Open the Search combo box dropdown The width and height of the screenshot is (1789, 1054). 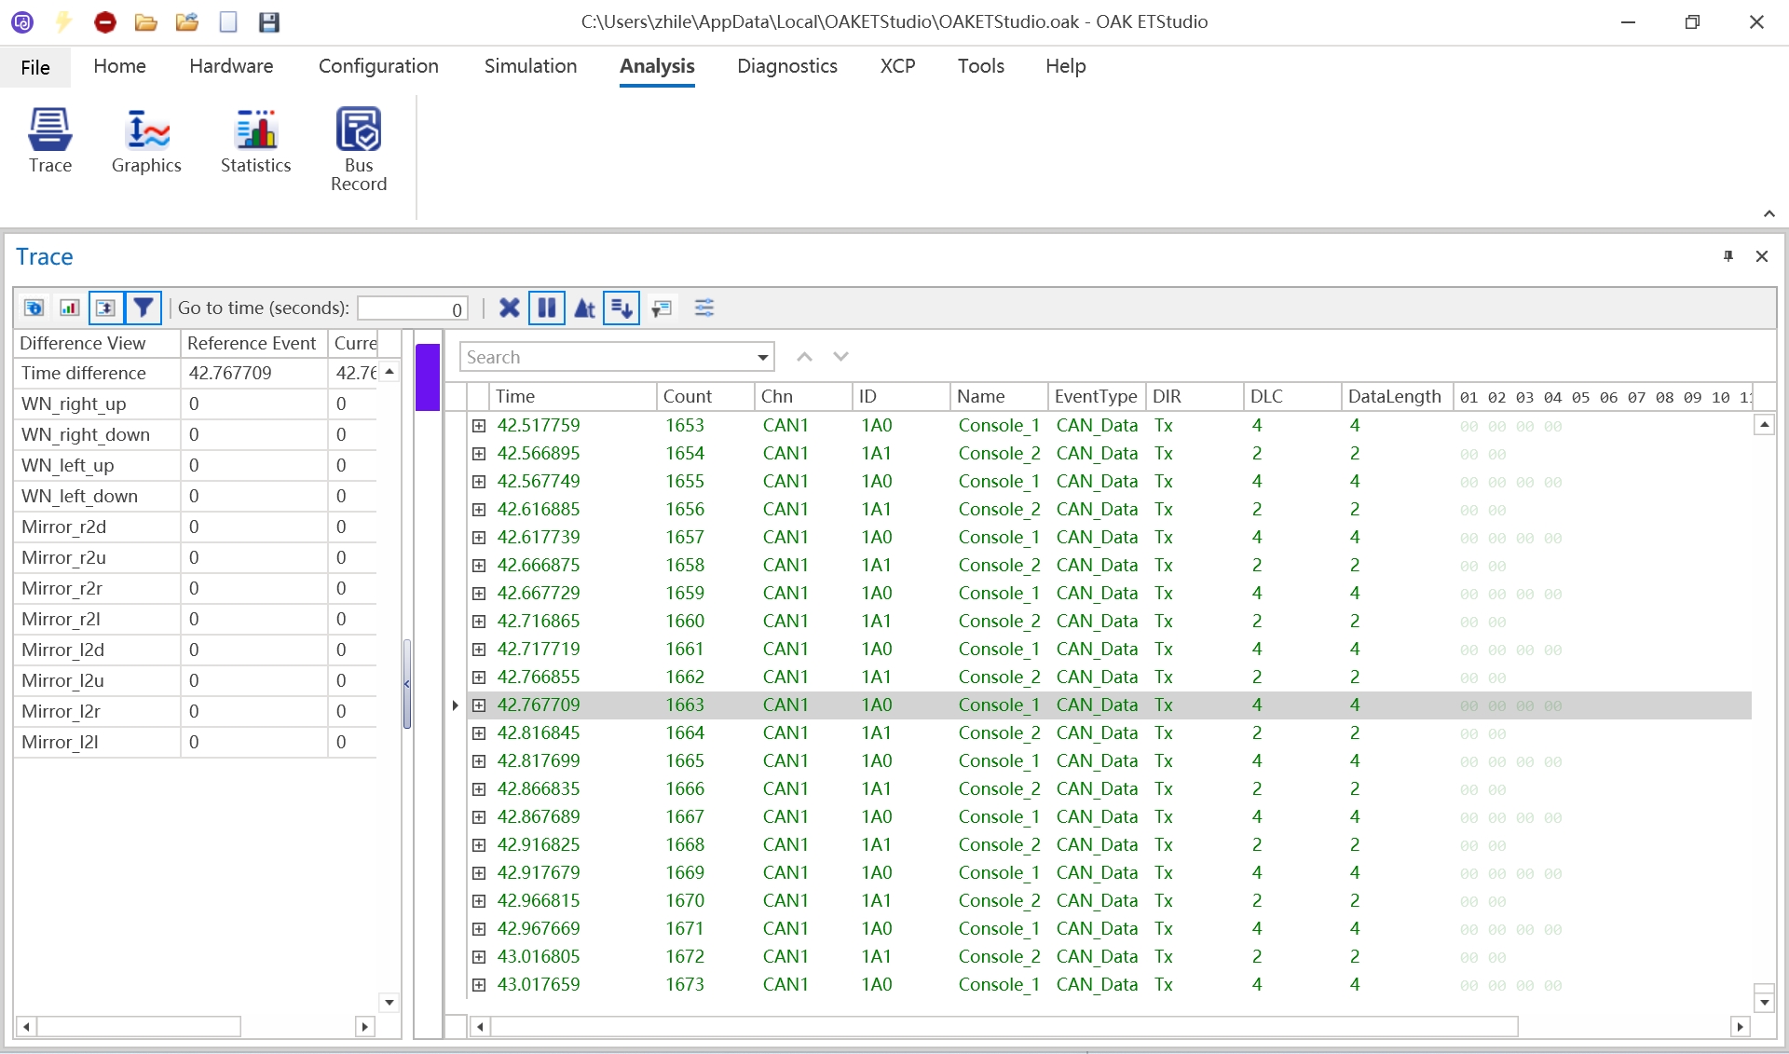click(763, 358)
